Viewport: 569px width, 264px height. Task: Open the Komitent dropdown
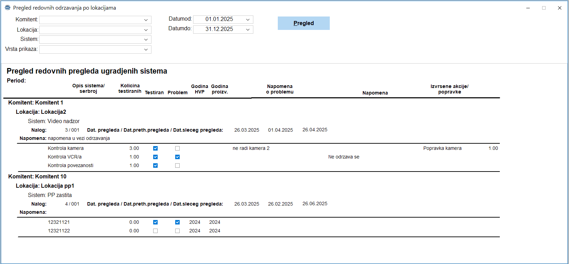click(x=146, y=20)
